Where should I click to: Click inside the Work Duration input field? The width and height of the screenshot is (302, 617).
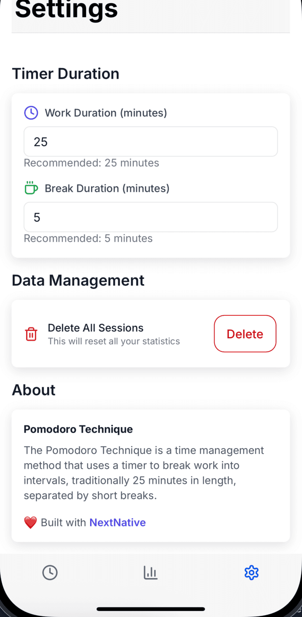151,141
